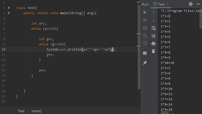The height and width of the screenshot is (114, 202).
Task: Hide the Run panel with minimize dash
Action: (x=199, y=4)
